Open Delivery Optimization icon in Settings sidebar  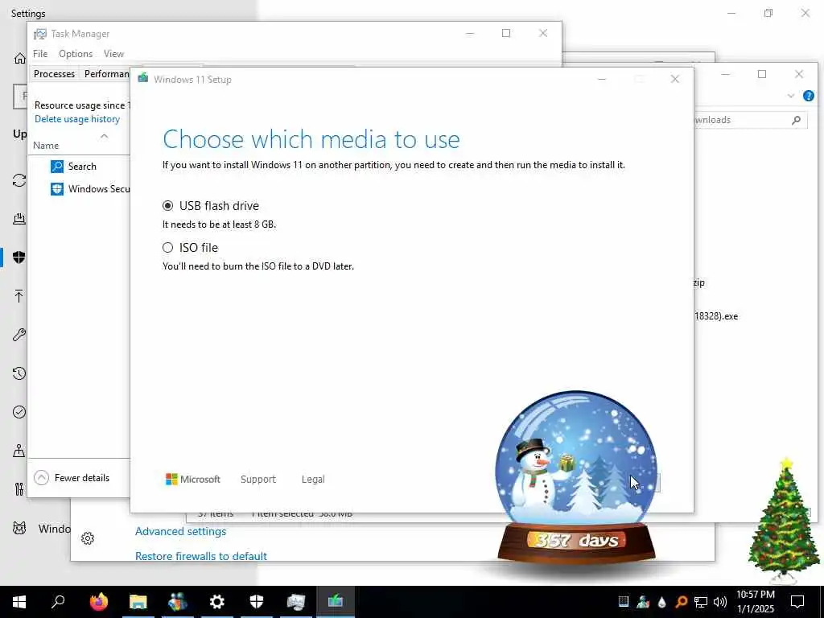pos(19,219)
